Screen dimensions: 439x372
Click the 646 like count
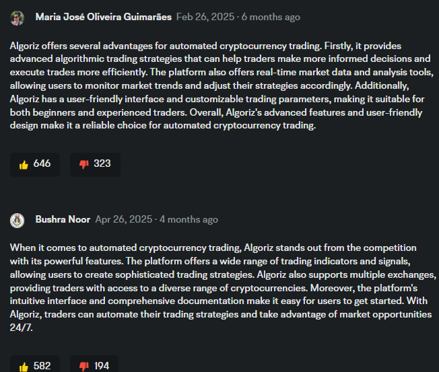[x=42, y=164]
